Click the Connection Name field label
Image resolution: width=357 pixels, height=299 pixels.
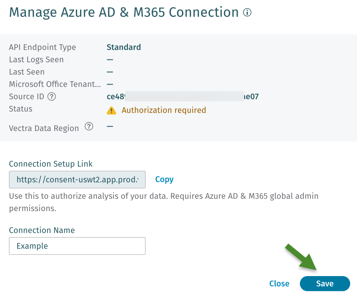click(42, 230)
